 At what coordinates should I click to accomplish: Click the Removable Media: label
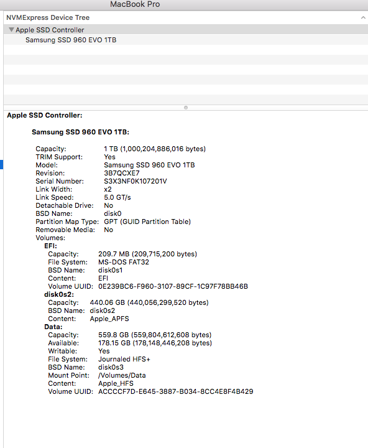tap(65, 230)
